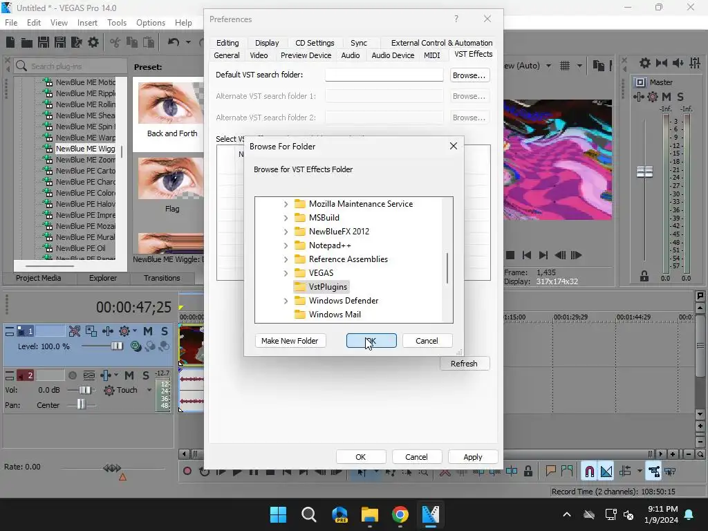The height and width of the screenshot is (531, 708).
Task: Open the Options menu
Action: point(150,23)
